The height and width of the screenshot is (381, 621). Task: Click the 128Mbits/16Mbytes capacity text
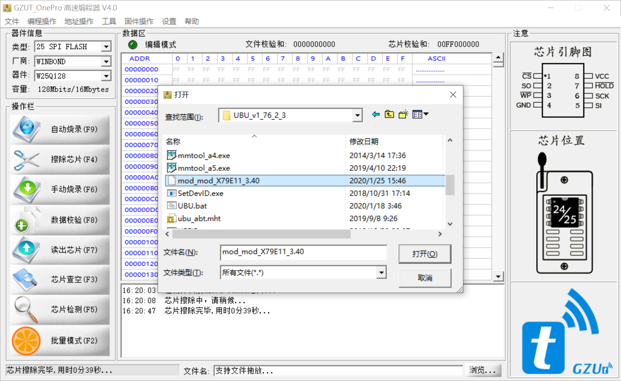(73, 89)
